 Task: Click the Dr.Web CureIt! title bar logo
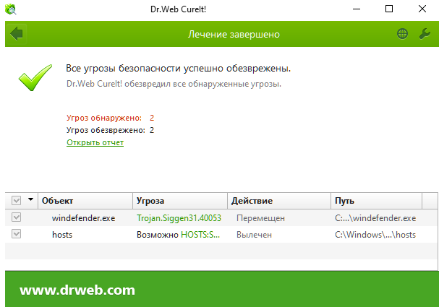11,9
